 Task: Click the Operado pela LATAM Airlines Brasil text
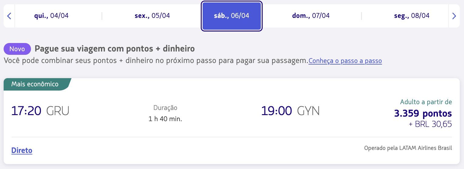408,148
